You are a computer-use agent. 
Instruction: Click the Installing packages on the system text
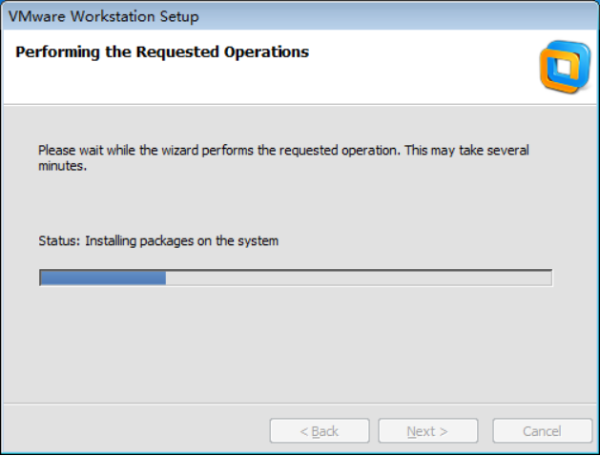pyautogui.click(x=181, y=241)
